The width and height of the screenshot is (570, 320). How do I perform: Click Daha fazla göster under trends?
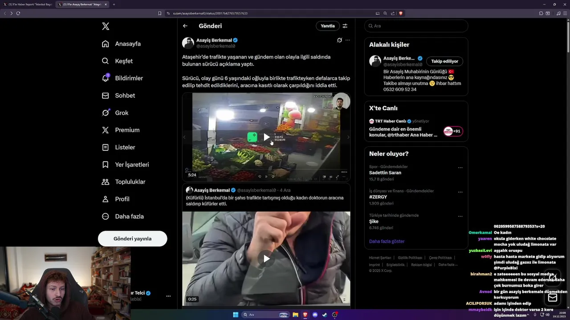coord(387,241)
